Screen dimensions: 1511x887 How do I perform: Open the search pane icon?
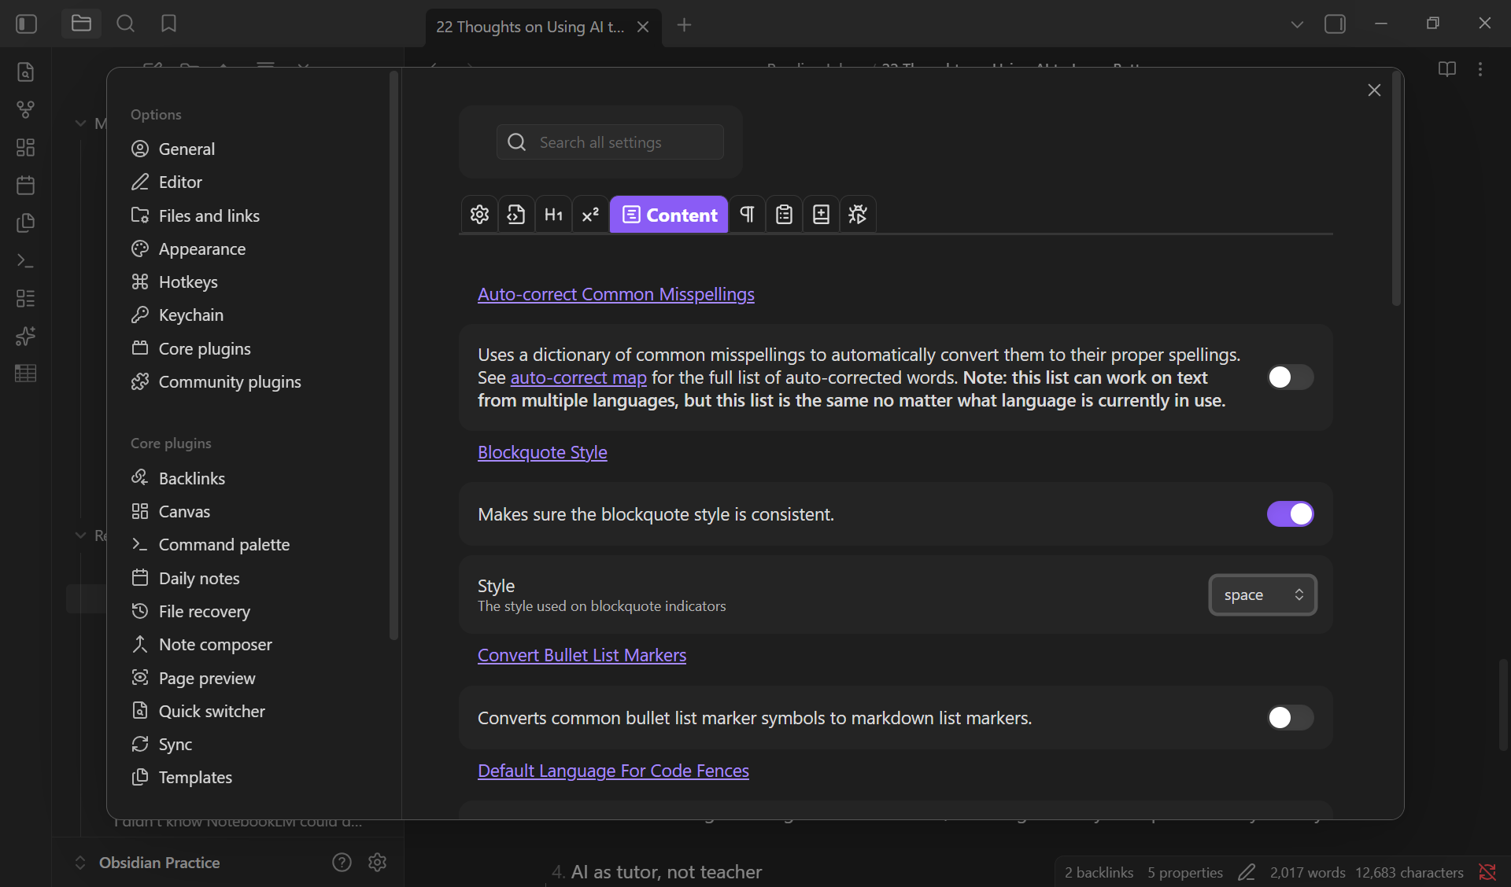point(125,24)
